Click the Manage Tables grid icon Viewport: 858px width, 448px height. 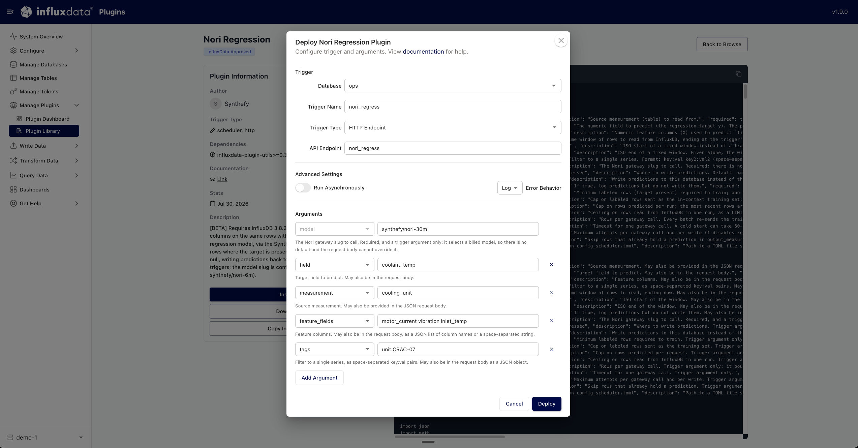tap(13, 78)
